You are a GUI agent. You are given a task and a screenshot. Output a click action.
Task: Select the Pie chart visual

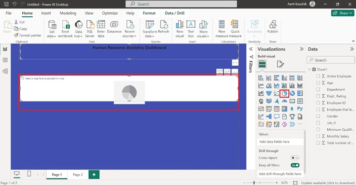[x=284, y=93]
